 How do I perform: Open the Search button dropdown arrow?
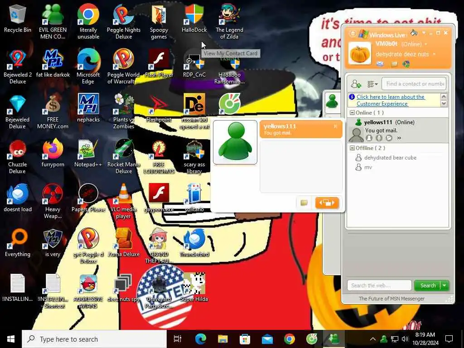tap(444, 285)
